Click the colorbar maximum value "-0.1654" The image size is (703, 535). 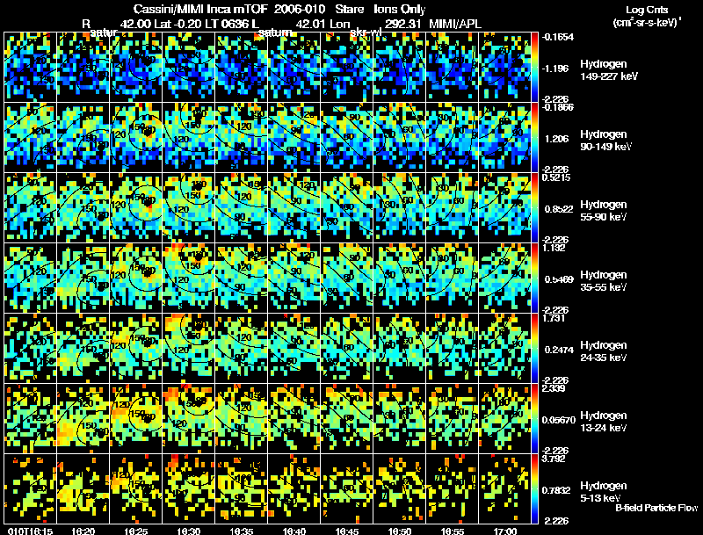[558, 37]
